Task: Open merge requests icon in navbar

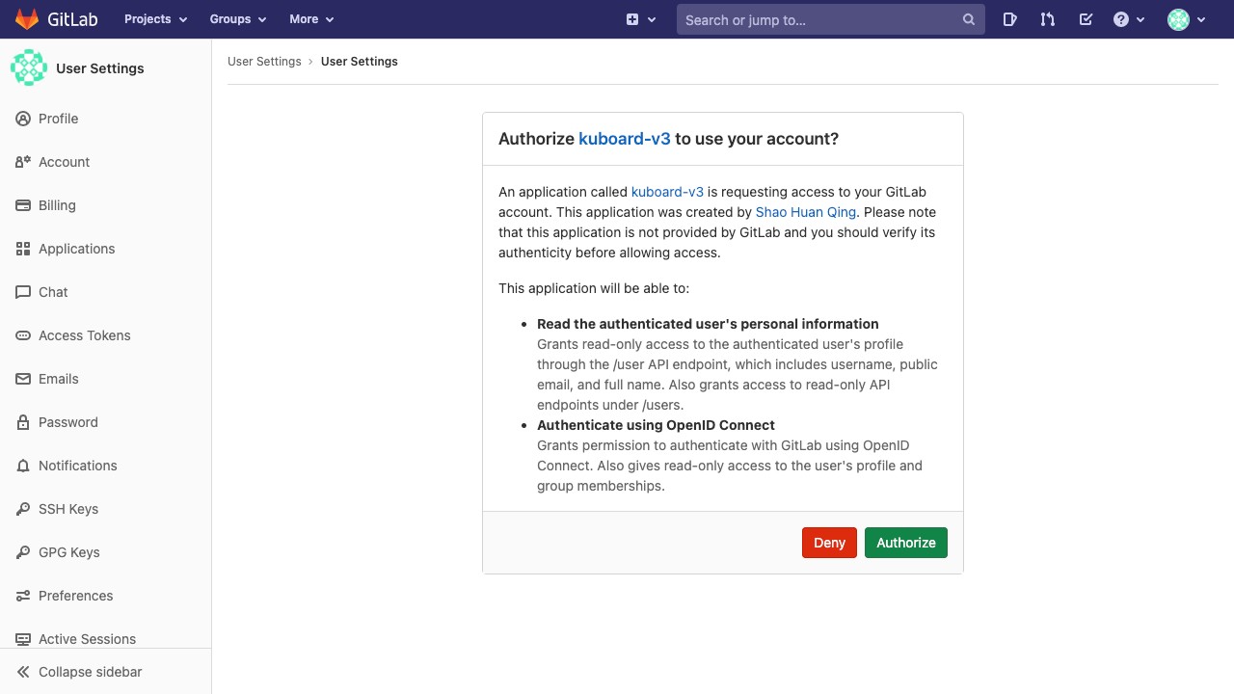Action: click(x=1048, y=19)
